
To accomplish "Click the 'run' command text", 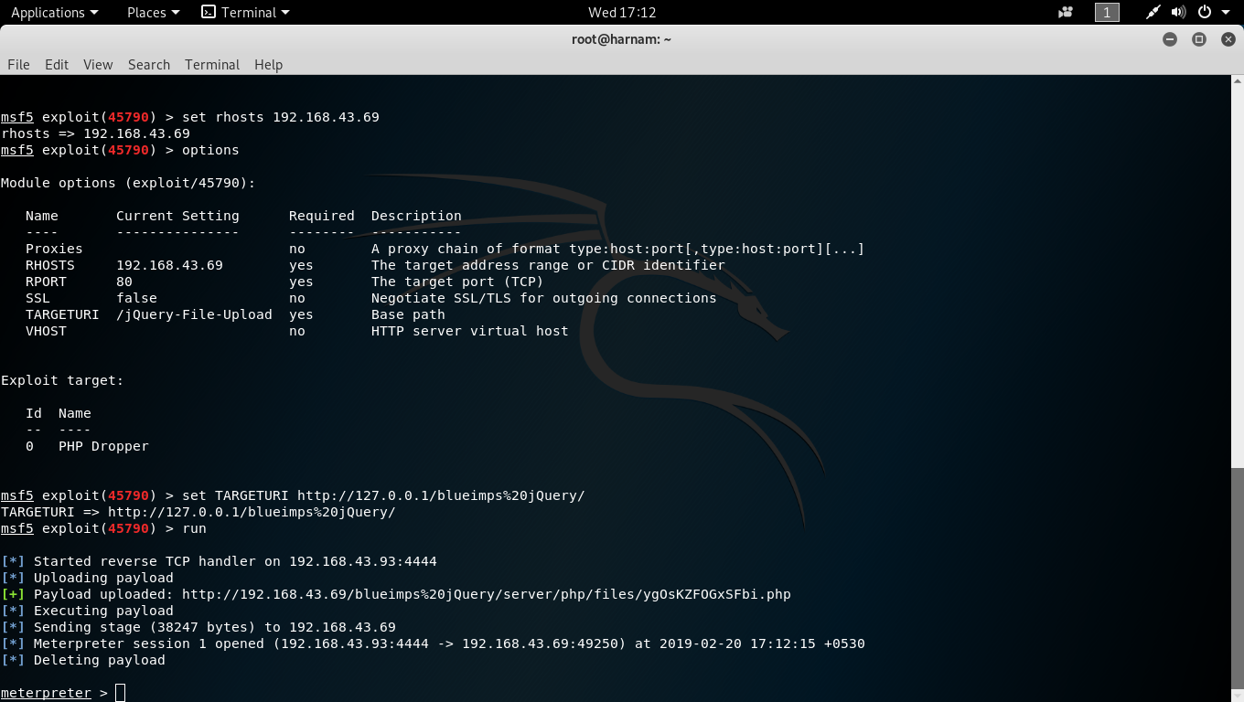I will pos(194,528).
